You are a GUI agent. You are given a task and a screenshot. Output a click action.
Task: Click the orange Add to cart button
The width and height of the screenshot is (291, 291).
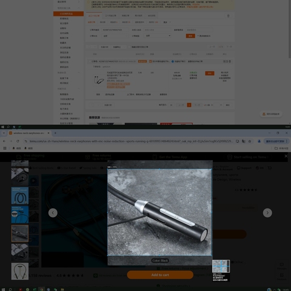(x=160, y=275)
